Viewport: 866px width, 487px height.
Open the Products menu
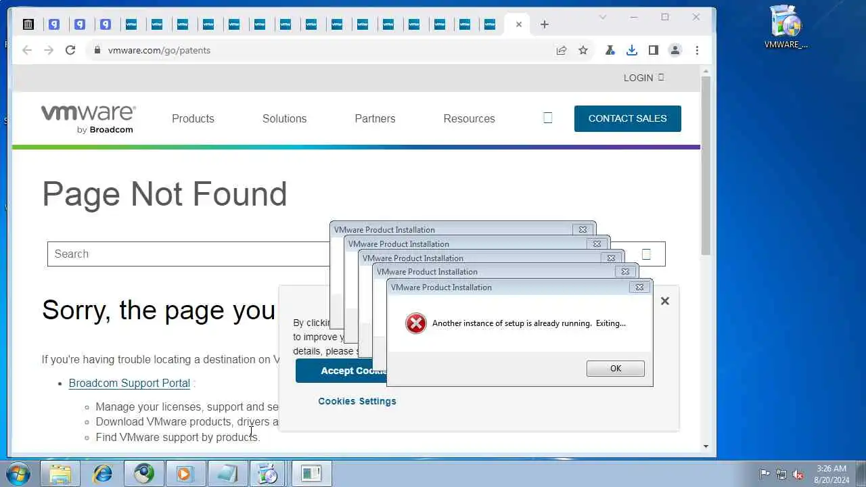(x=193, y=118)
